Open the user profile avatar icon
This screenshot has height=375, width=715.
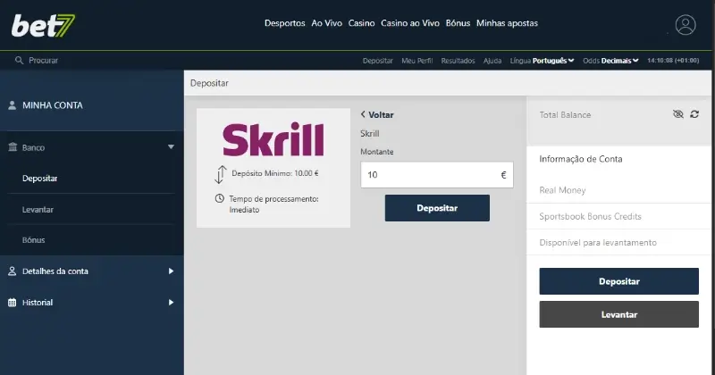pyautogui.click(x=686, y=25)
